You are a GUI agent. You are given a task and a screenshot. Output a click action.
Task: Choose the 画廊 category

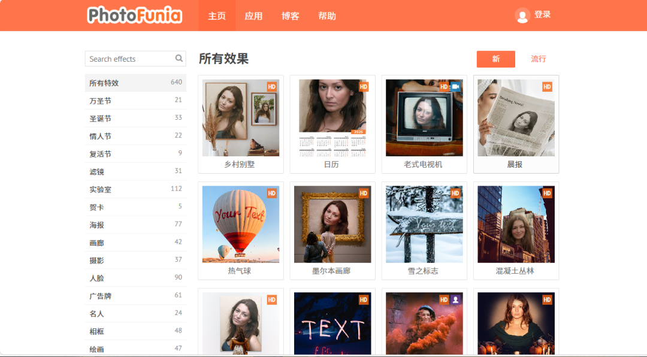coord(135,242)
